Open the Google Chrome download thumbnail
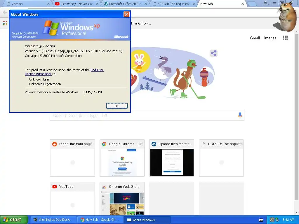Image resolution: width=299 pixels, height=224 pixels. coord(122,158)
